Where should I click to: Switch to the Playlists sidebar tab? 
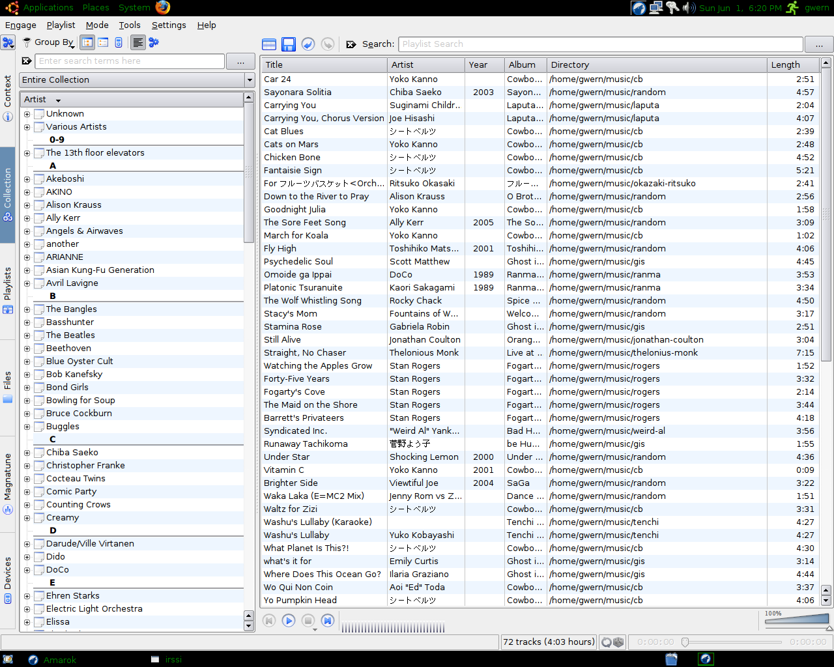tap(8, 291)
